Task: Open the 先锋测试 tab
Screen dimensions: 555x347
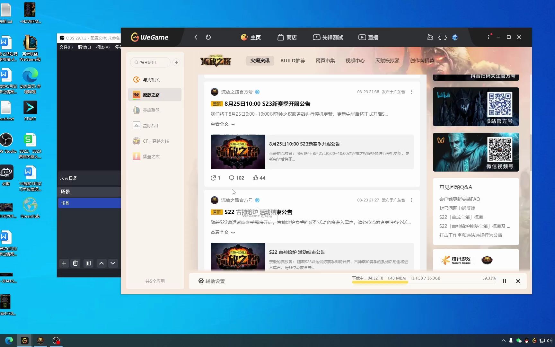Action: [328, 37]
